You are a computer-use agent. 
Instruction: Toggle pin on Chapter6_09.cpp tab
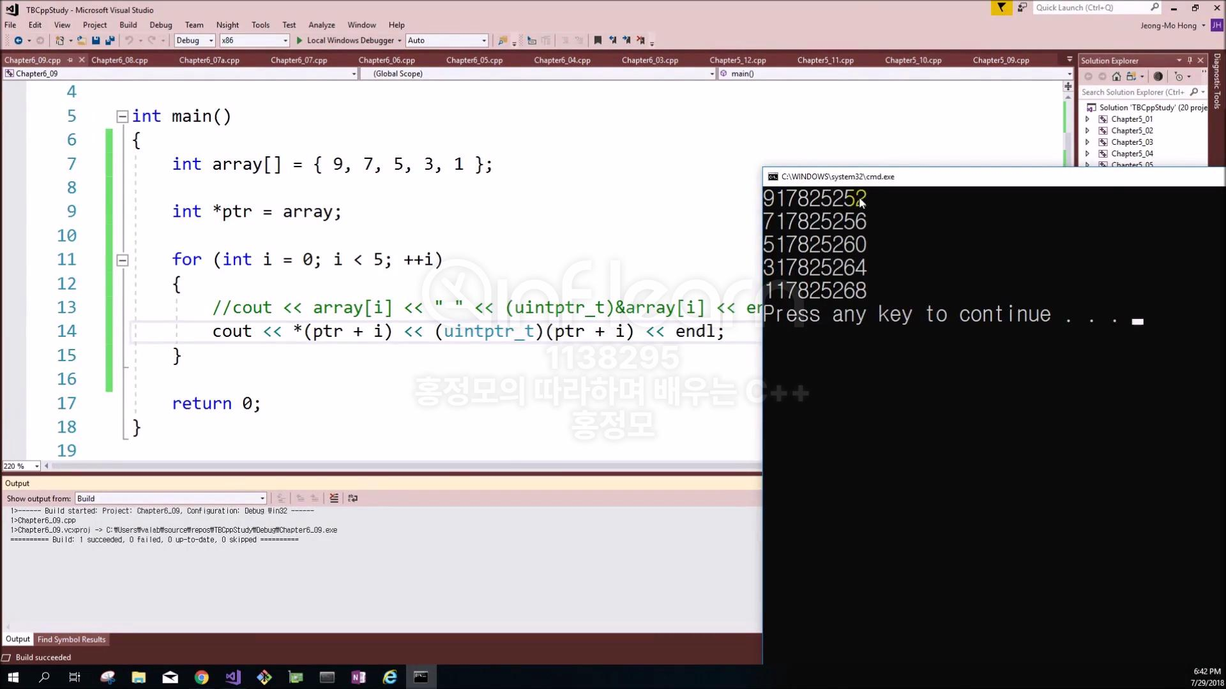tap(71, 60)
